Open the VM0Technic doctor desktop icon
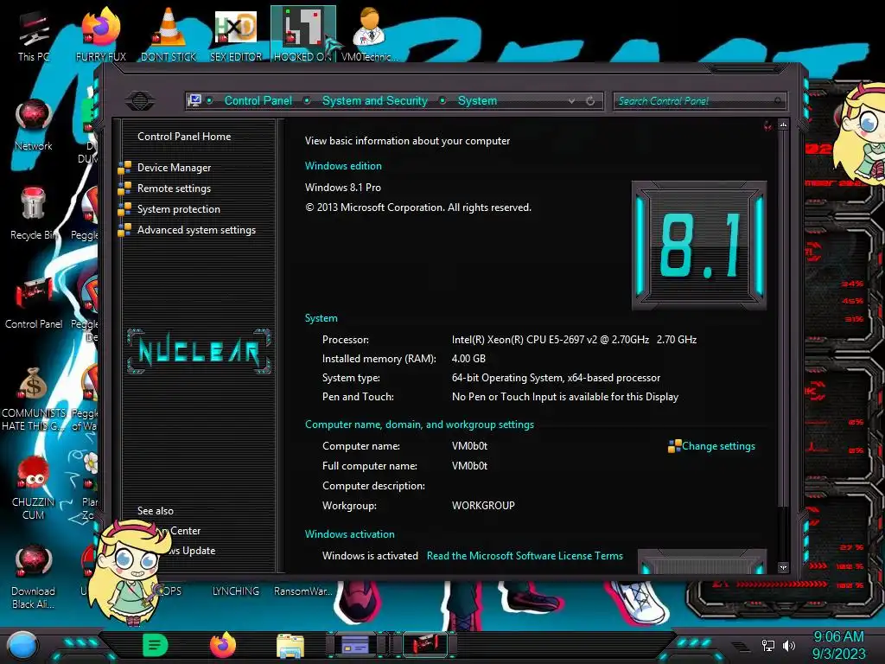The width and height of the screenshot is (885, 664). [370, 34]
